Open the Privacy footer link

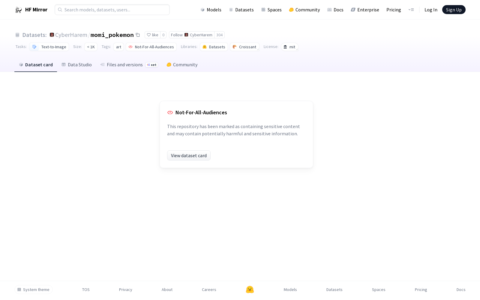125,289
